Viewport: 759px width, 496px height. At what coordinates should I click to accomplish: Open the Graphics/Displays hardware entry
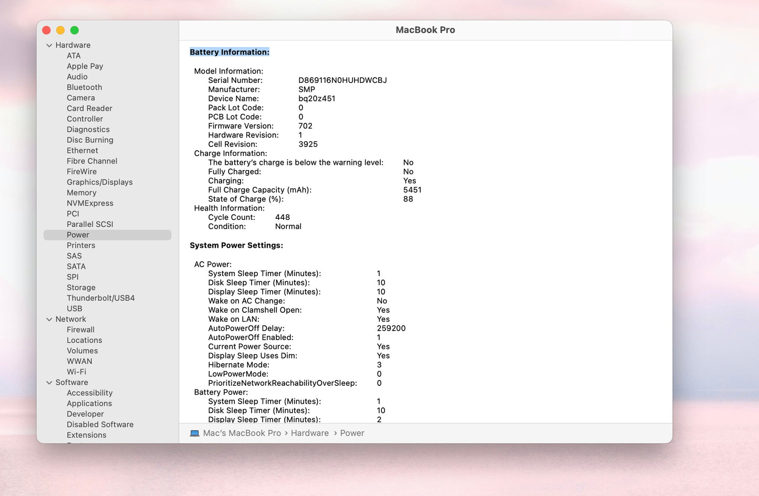[99, 182]
